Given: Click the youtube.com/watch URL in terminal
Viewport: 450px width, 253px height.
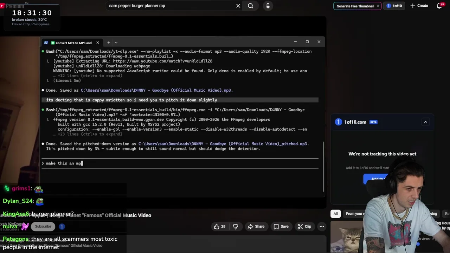Looking at the screenshot, I should 163,61.
